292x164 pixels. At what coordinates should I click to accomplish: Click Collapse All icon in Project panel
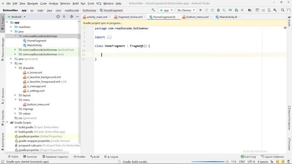click(64, 17)
